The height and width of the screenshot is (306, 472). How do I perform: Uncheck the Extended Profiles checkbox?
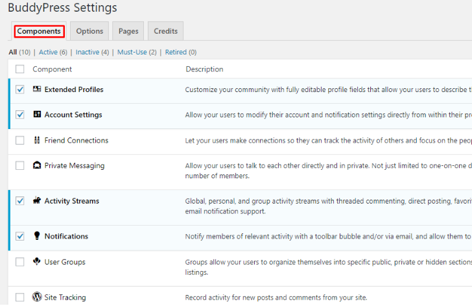pyautogui.click(x=20, y=89)
